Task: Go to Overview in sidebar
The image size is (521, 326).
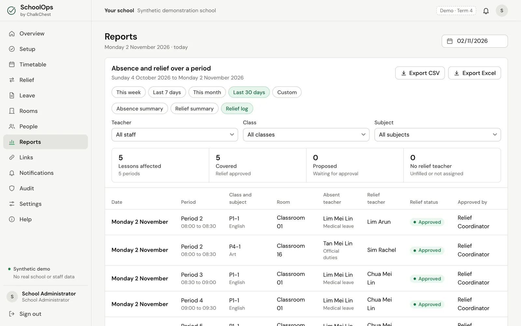Action: [46, 34]
